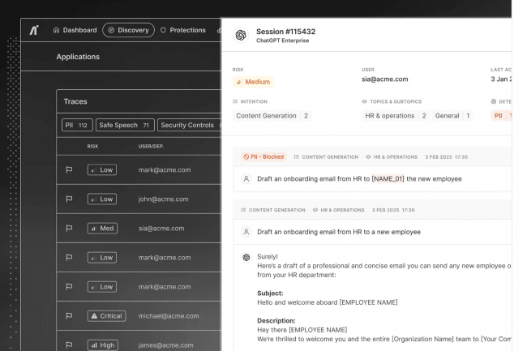This screenshot has width=527, height=351.
Task: Click the app logo in the top bar
Action: point(34,30)
